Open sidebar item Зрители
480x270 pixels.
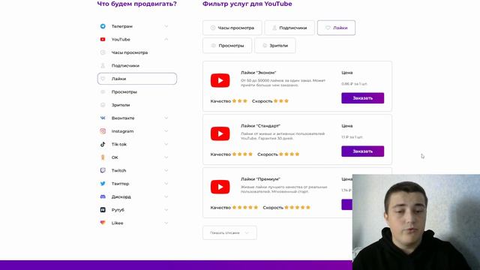click(136, 105)
